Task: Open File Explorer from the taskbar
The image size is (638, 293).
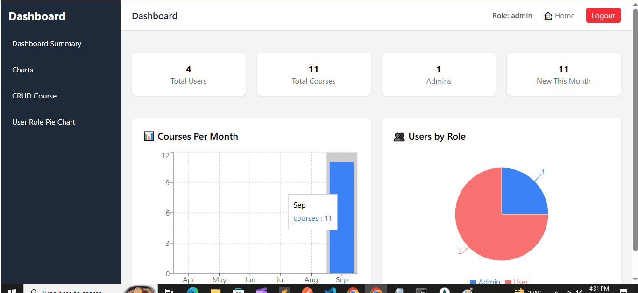Action: click(215, 290)
